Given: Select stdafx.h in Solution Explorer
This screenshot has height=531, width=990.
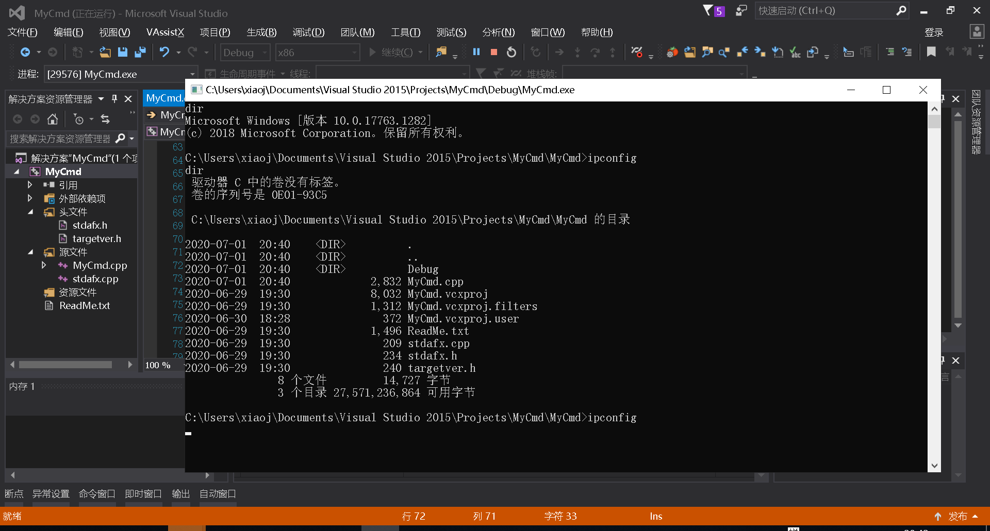Looking at the screenshot, I should [x=90, y=225].
